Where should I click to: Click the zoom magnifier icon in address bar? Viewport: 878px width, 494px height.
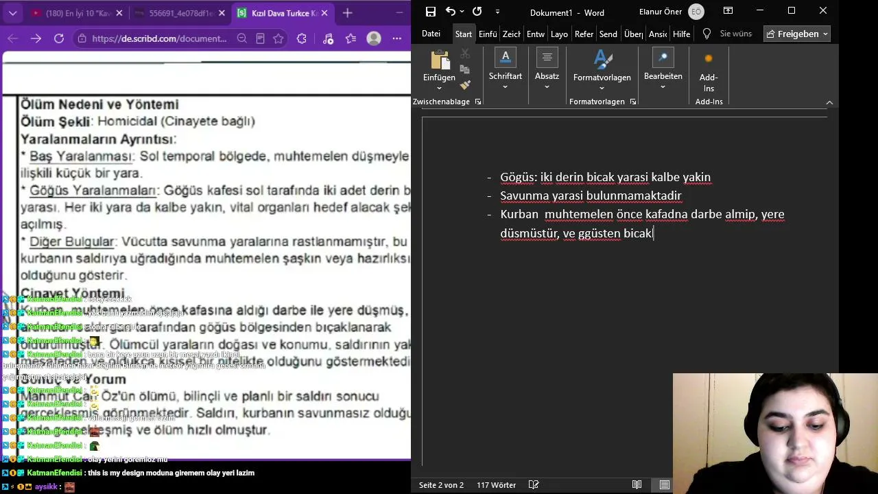pos(241,38)
